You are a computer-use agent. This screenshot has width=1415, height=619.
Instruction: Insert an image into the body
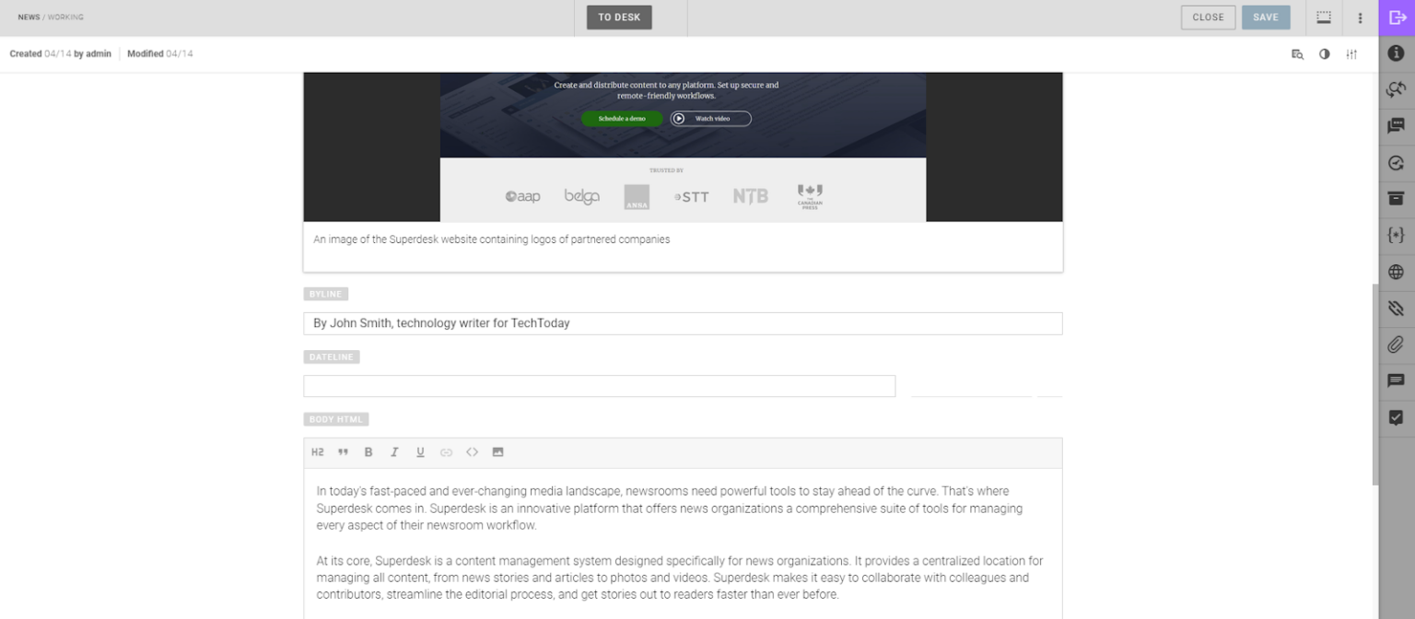point(497,452)
